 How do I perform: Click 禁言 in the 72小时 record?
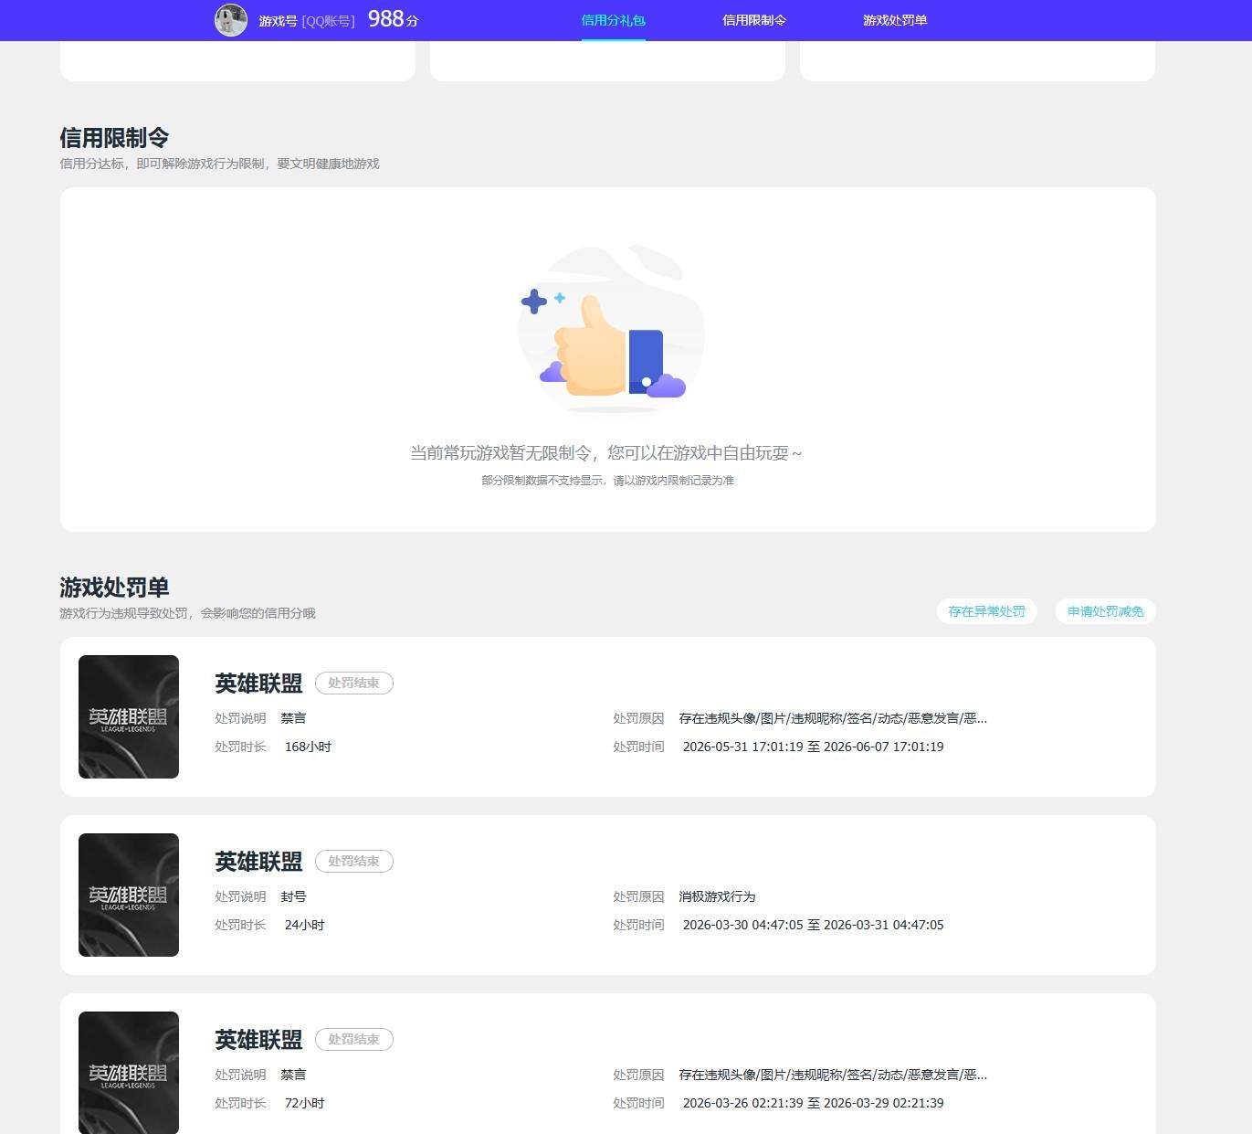[x=293, y=1075]
